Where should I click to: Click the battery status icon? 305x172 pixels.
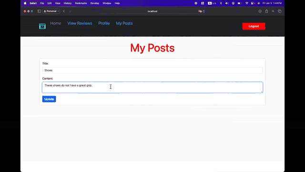pos(240,3)
